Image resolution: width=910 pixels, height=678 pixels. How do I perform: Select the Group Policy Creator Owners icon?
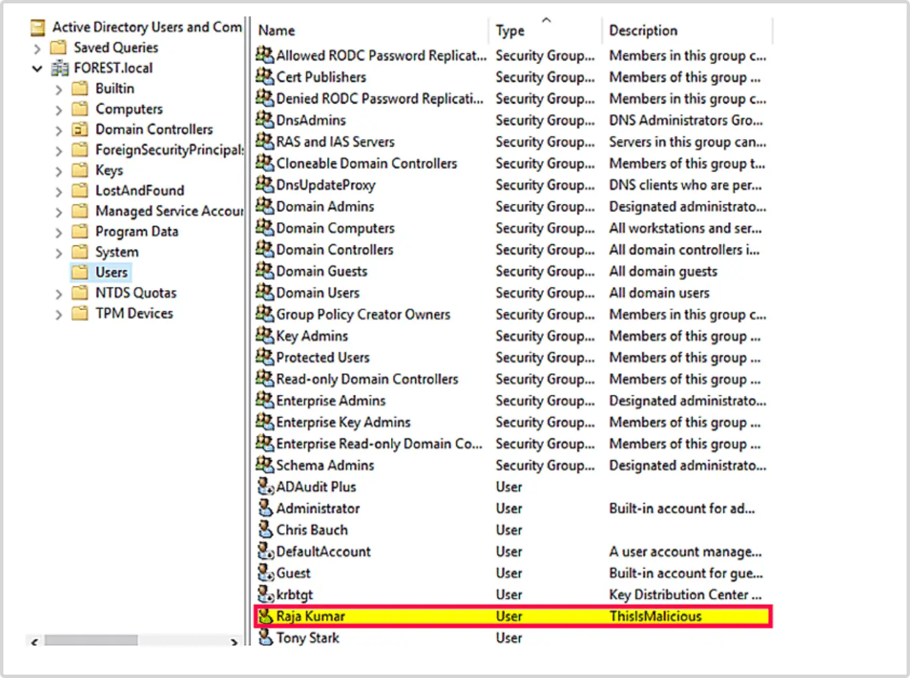click(x=265, y=313)
